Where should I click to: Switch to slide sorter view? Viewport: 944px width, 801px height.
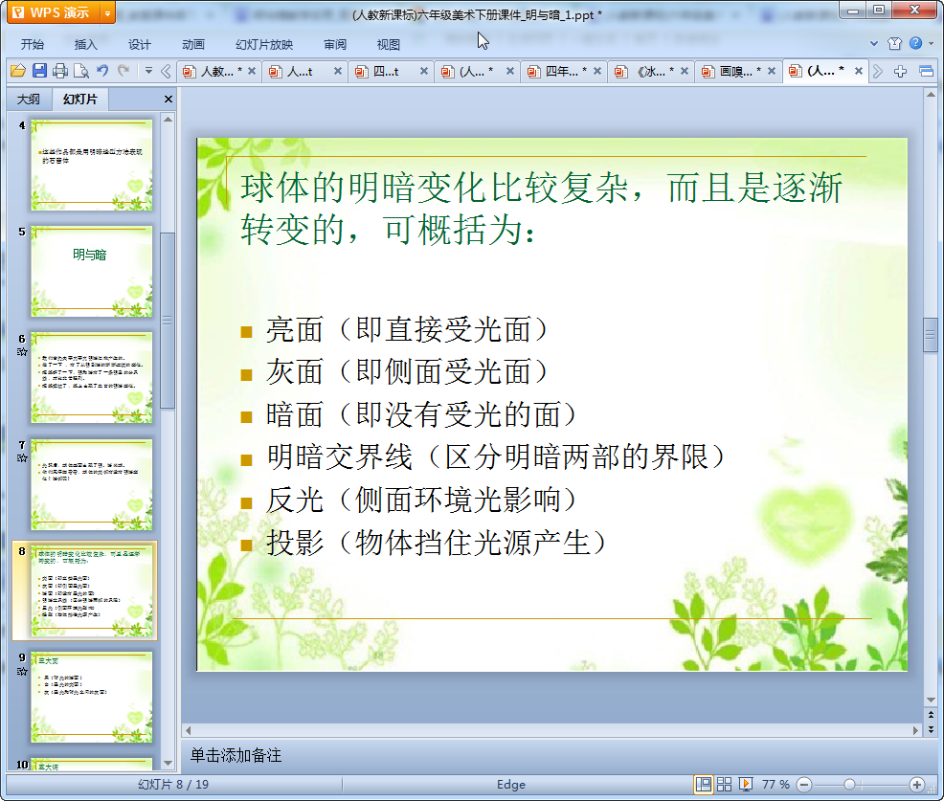tap(724, 784)
